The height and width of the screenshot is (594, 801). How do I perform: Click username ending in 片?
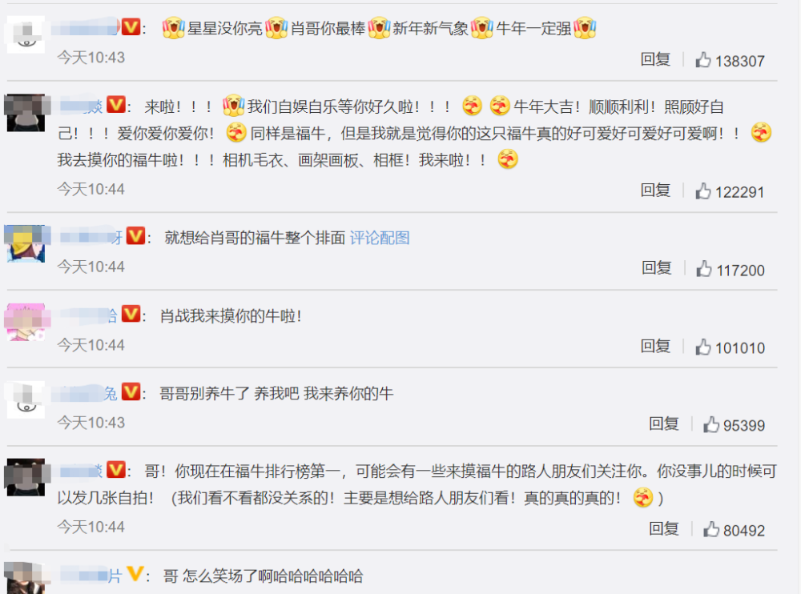click(91, 576)
